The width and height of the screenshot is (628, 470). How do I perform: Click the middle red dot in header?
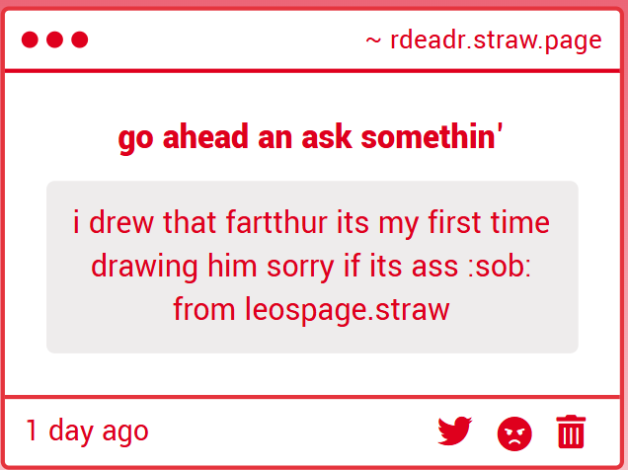pyautogui.click(x=54, y=39)
